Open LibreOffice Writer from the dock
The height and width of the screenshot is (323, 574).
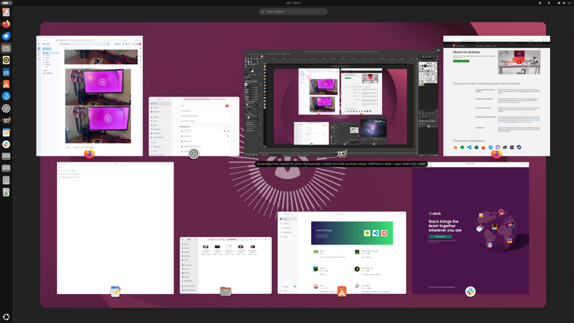pyautogui.click(x=6, y=72)
